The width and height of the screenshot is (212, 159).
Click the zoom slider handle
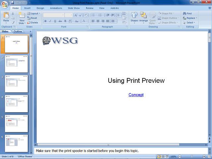(x=192, y=157)
